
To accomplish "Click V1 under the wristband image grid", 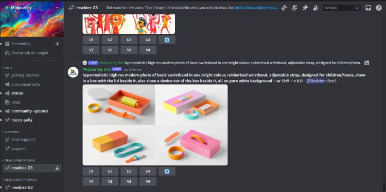I will tap(91, 181).
